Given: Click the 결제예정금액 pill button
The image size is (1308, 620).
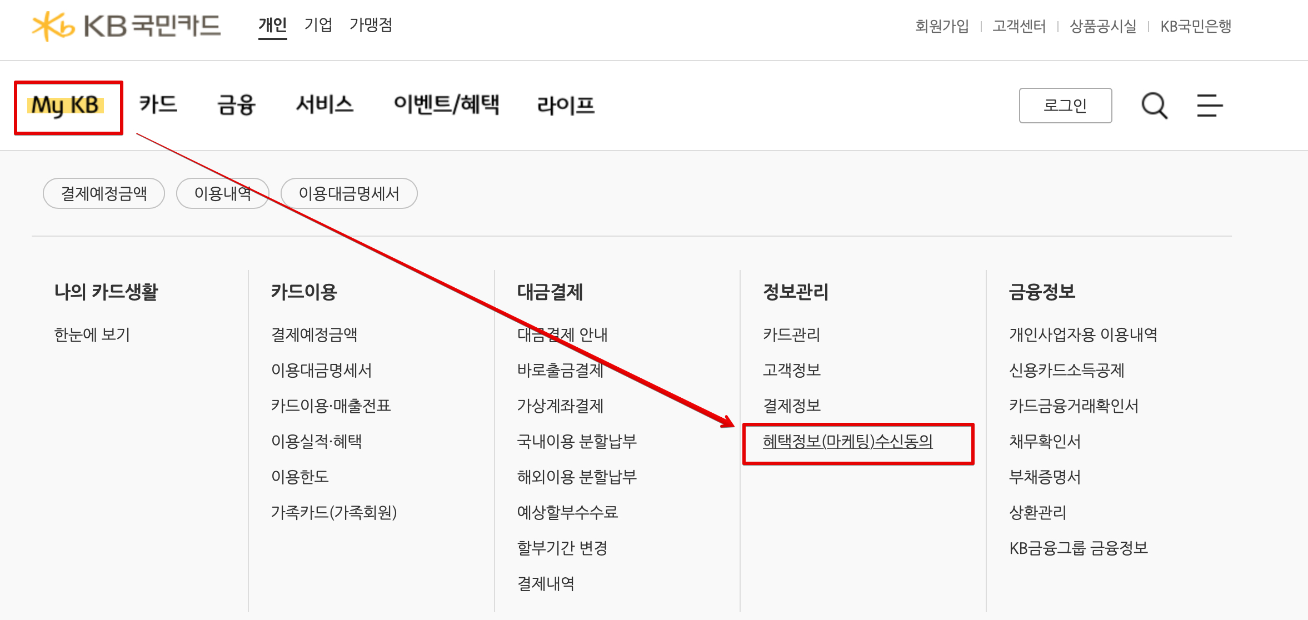Looking at the screenshot, I should click(104, 193).
